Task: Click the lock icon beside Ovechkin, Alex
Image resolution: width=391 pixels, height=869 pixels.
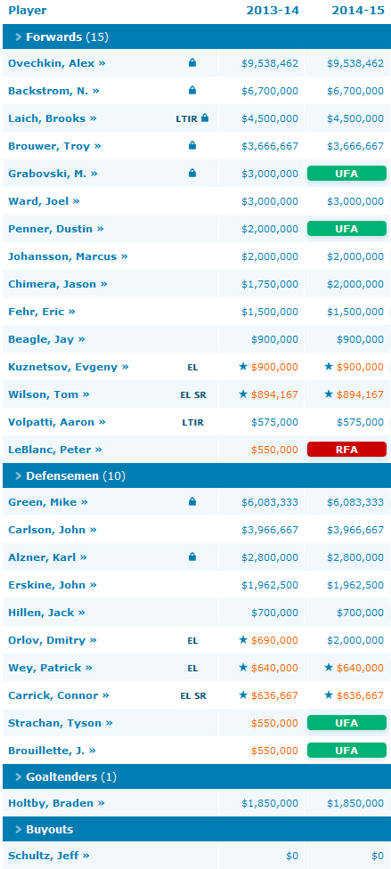Action: [192, 63]
